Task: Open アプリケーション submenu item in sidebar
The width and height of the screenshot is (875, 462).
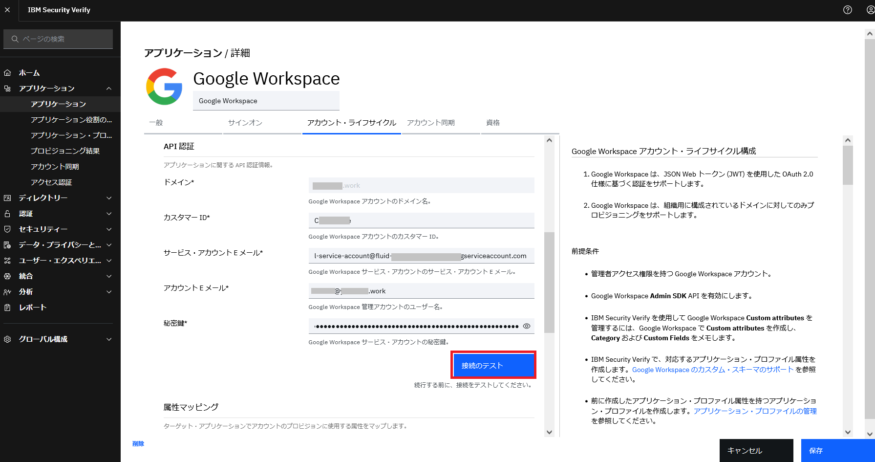Action: pos(60,104)
